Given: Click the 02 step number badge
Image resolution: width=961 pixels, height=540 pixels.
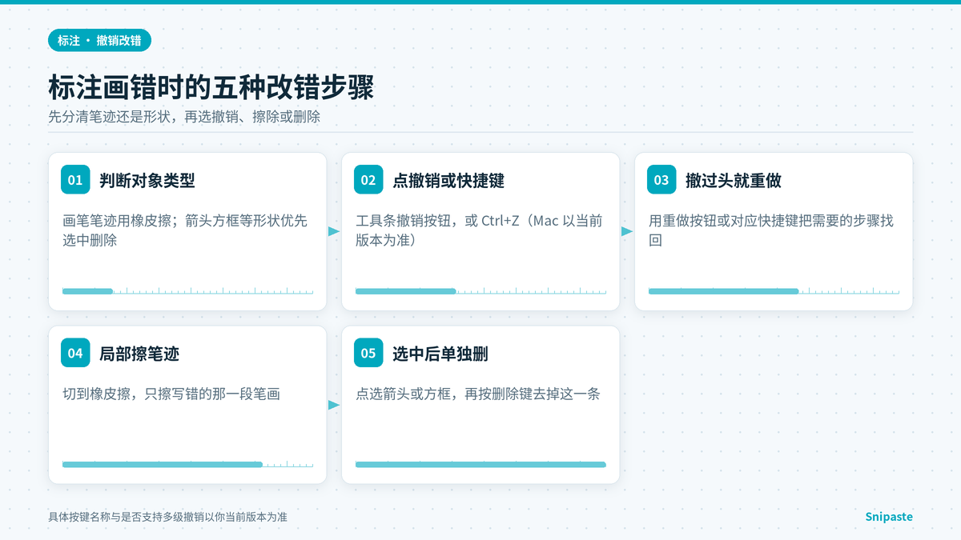Looking at the screenshot, I should tap(368, 180).
